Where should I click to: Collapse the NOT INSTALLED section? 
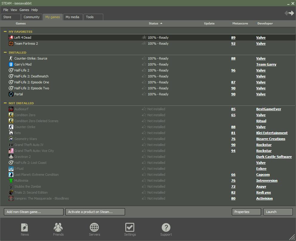point(5,103)
